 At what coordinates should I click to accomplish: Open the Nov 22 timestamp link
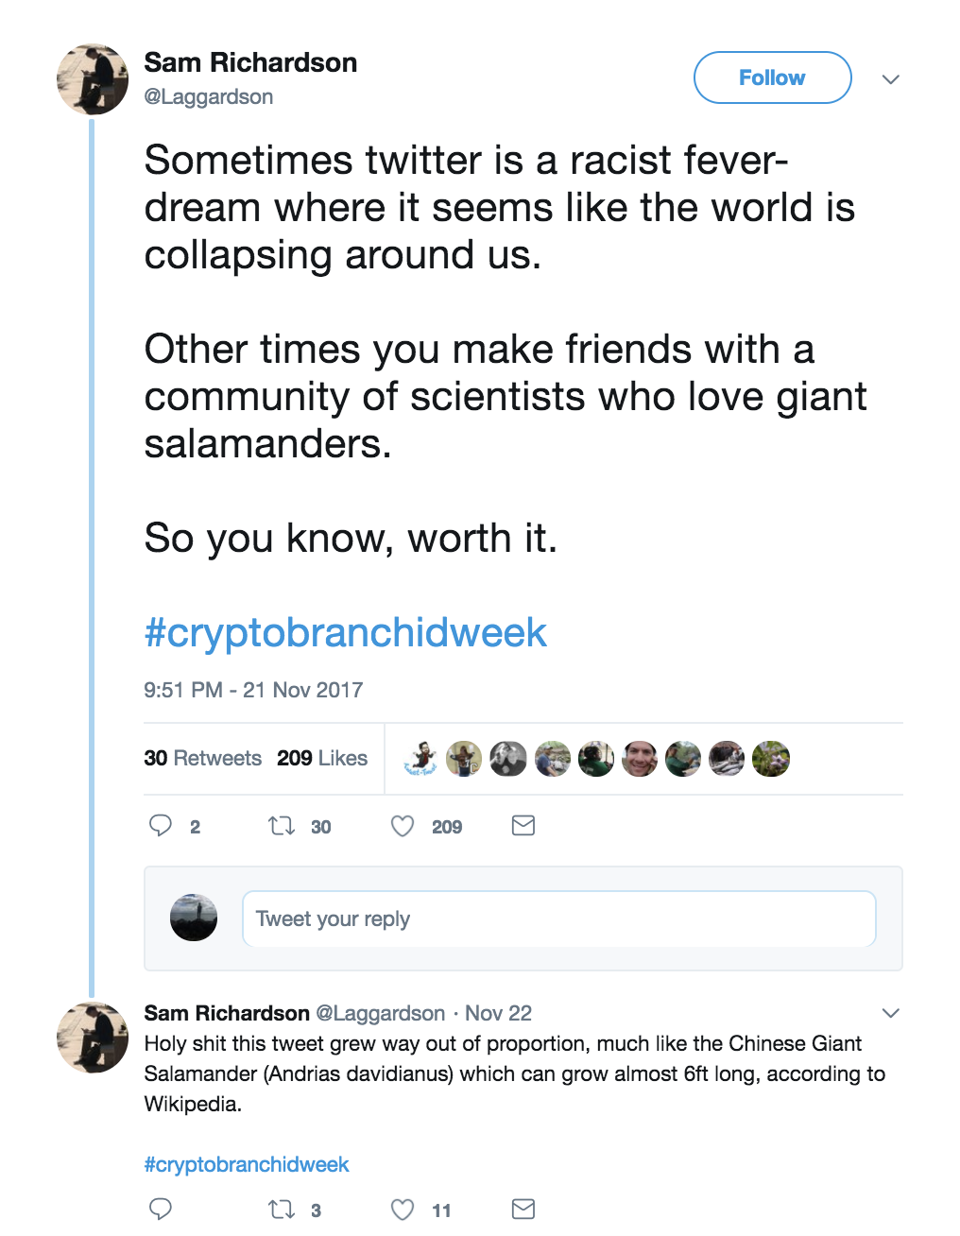coord(498,1013)
